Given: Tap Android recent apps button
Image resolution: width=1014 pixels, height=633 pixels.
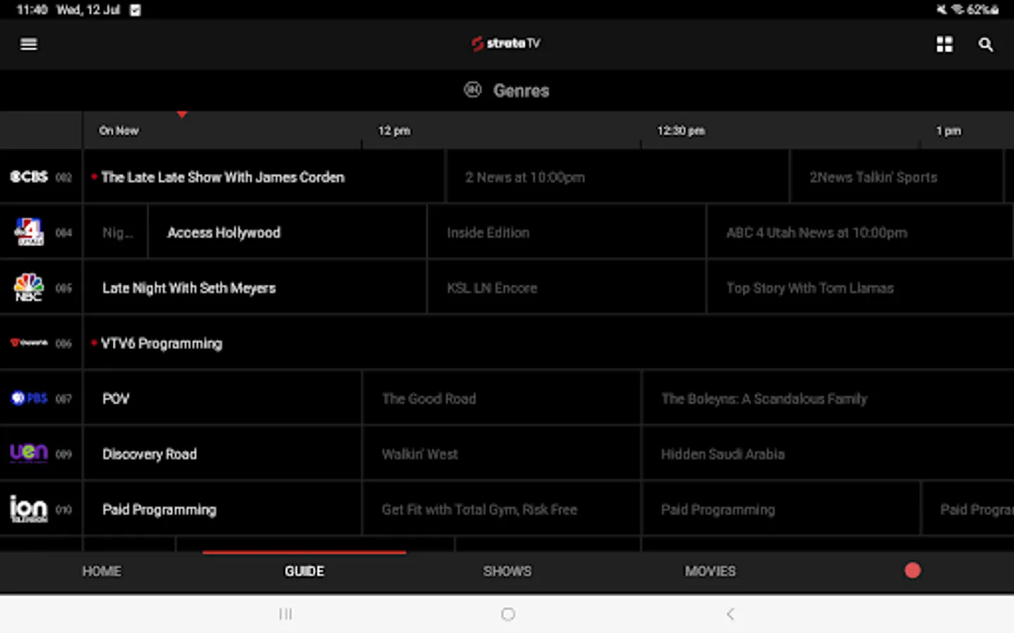Looking at the screenshot, I should (285, 614).
